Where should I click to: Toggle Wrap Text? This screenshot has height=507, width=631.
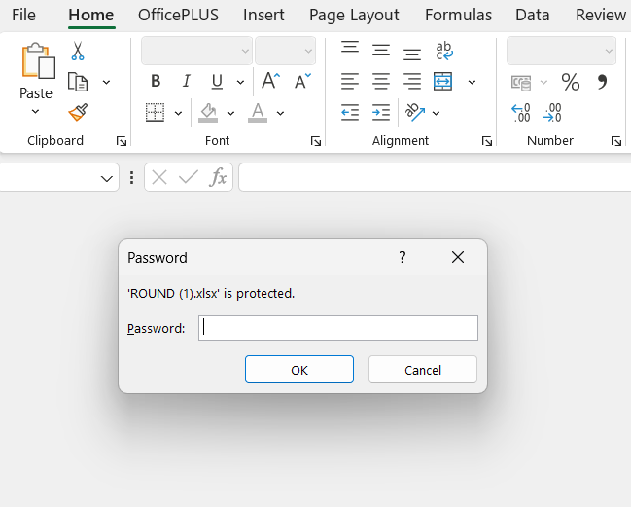click(444, 51)
